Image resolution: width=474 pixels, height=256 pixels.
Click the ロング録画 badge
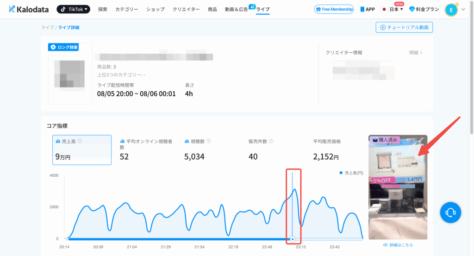coord(63,47)
